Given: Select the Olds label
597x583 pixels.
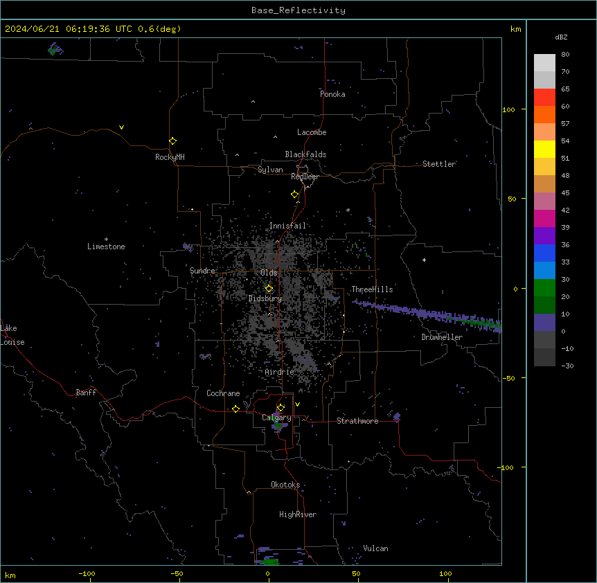Looking at the screenshot, I should (x=269, y=273).
